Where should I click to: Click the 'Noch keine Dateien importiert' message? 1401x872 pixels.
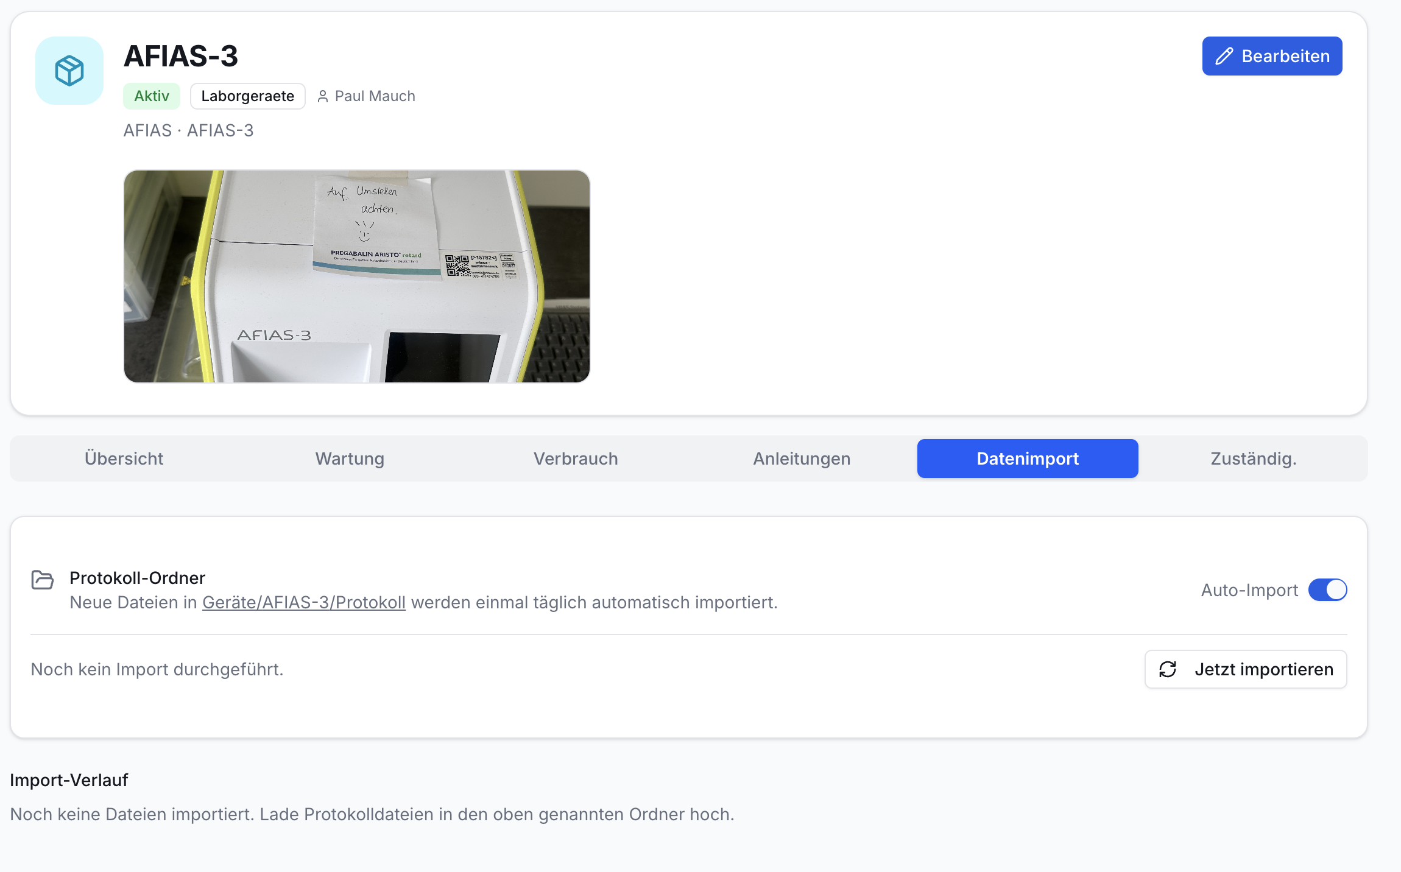372,814
